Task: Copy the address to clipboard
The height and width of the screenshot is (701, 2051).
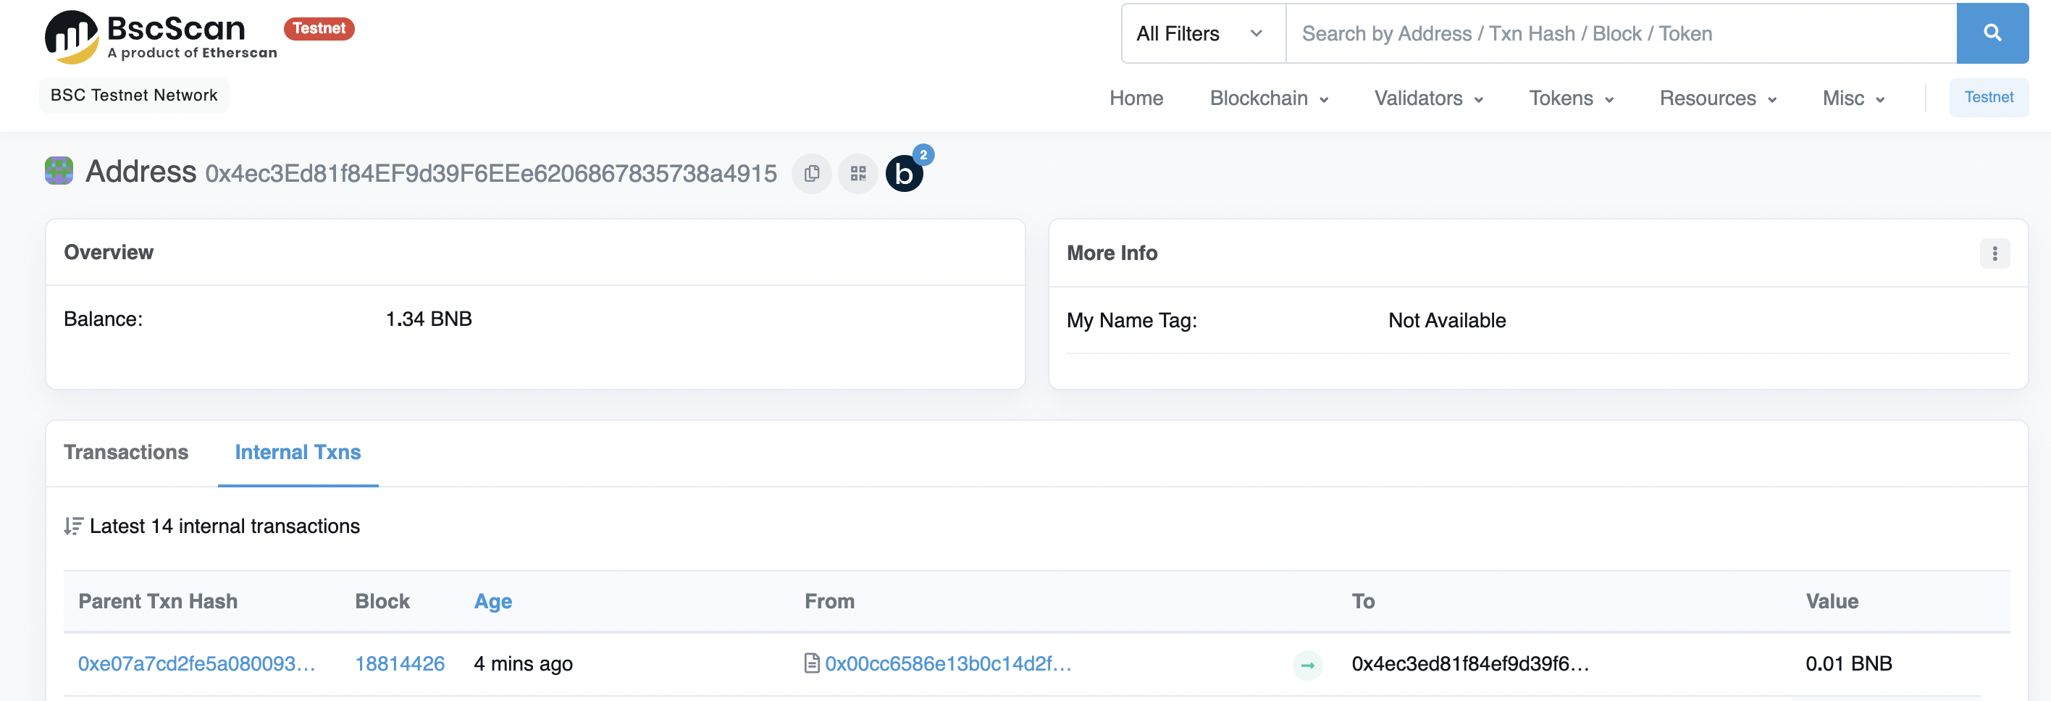Action: [x=811, y=174]
